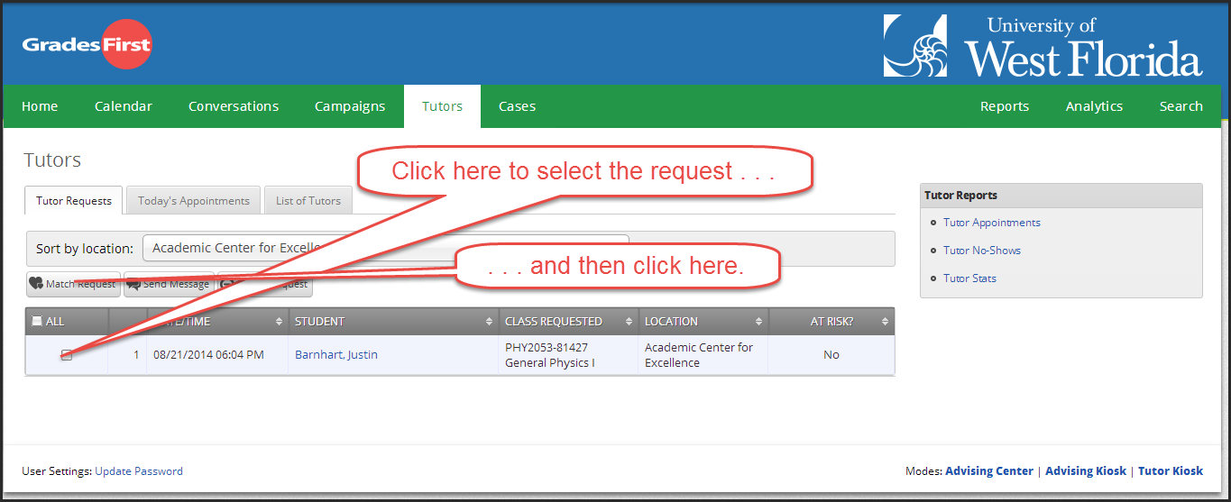Go to the Calendar page

(124, 106)
